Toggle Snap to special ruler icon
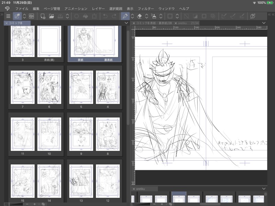This screenshot has width=275, height=206. 233,16
